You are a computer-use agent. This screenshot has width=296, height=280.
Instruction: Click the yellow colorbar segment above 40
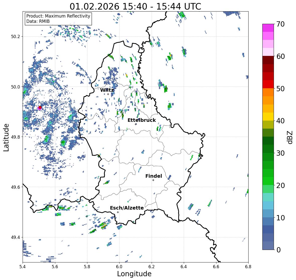coord(268,117)
